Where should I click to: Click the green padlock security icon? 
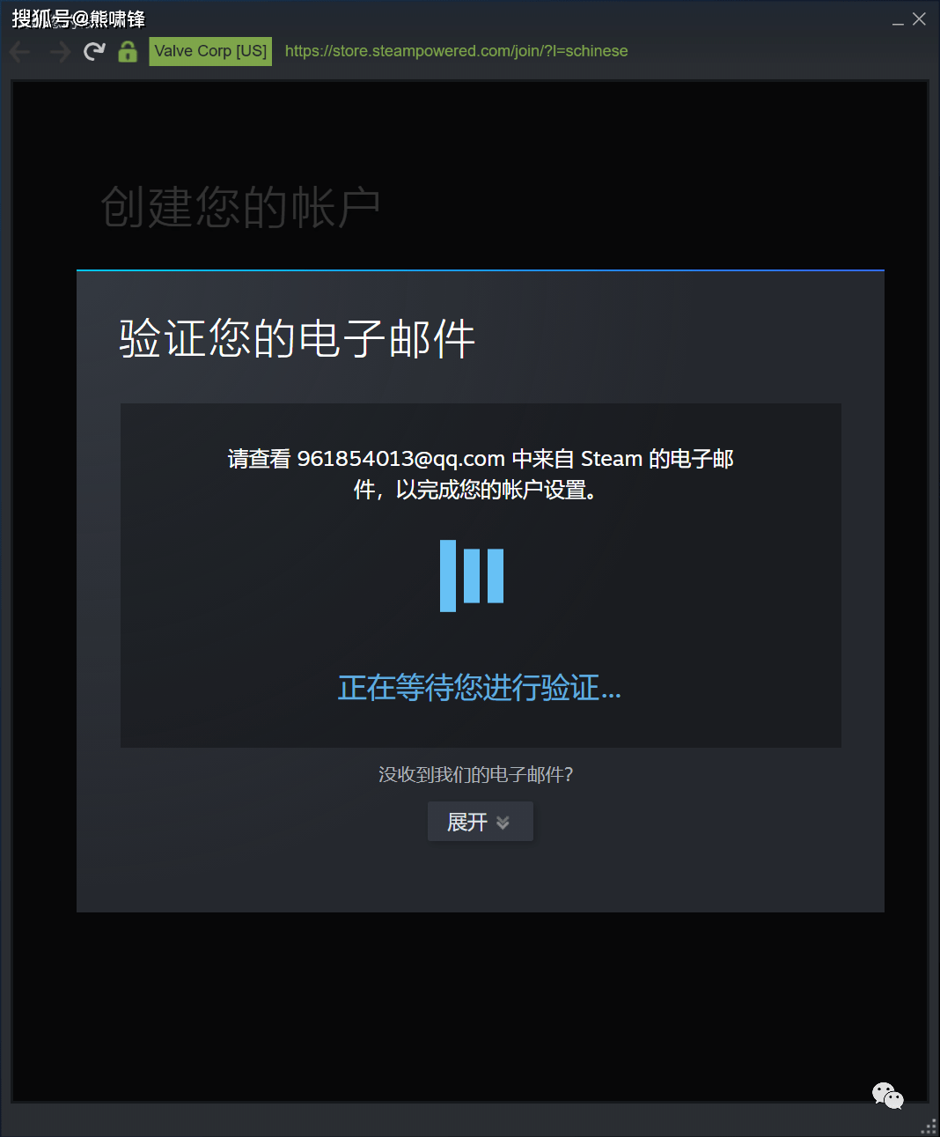[128, 52]
